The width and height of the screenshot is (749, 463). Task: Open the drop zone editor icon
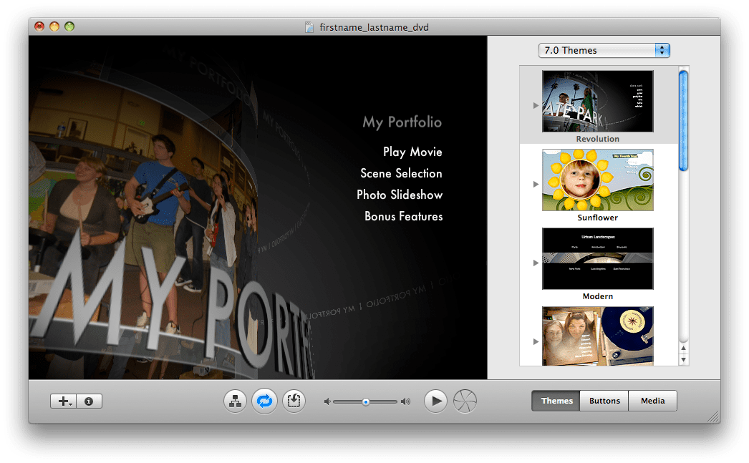293,401
